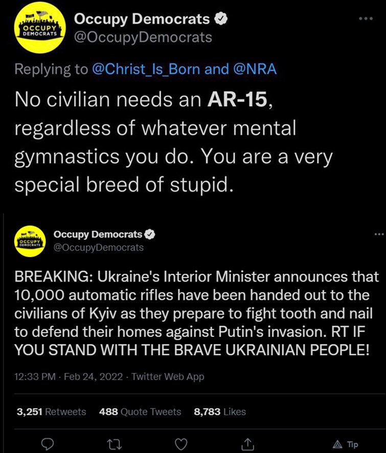Click verified badge beside top Occupy Democrats name
The height and width of the screenshot is (453, 386).
[x=221, y=19]
